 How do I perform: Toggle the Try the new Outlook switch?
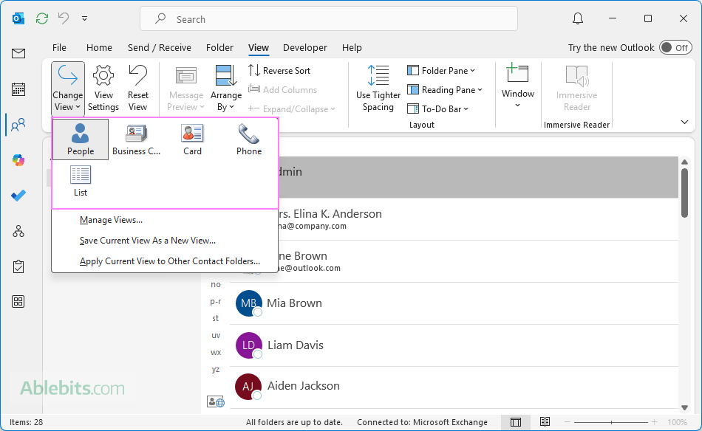point(675,47)
